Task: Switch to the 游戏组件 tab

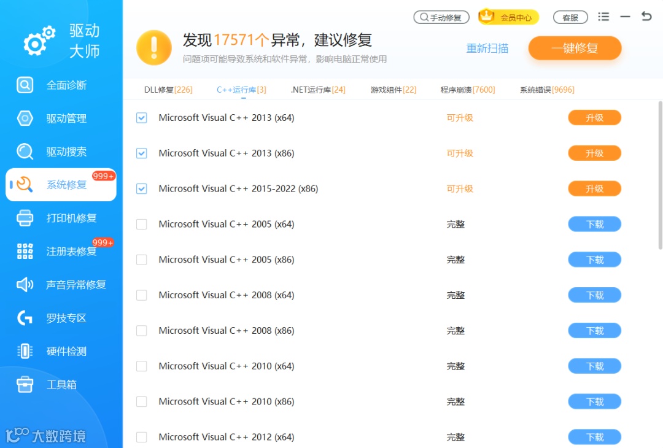Action: (394, 90)
